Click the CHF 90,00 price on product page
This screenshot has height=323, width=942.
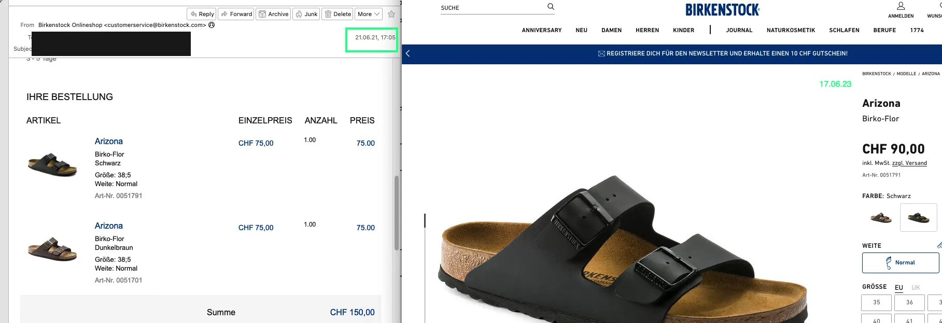pos(893,149)
